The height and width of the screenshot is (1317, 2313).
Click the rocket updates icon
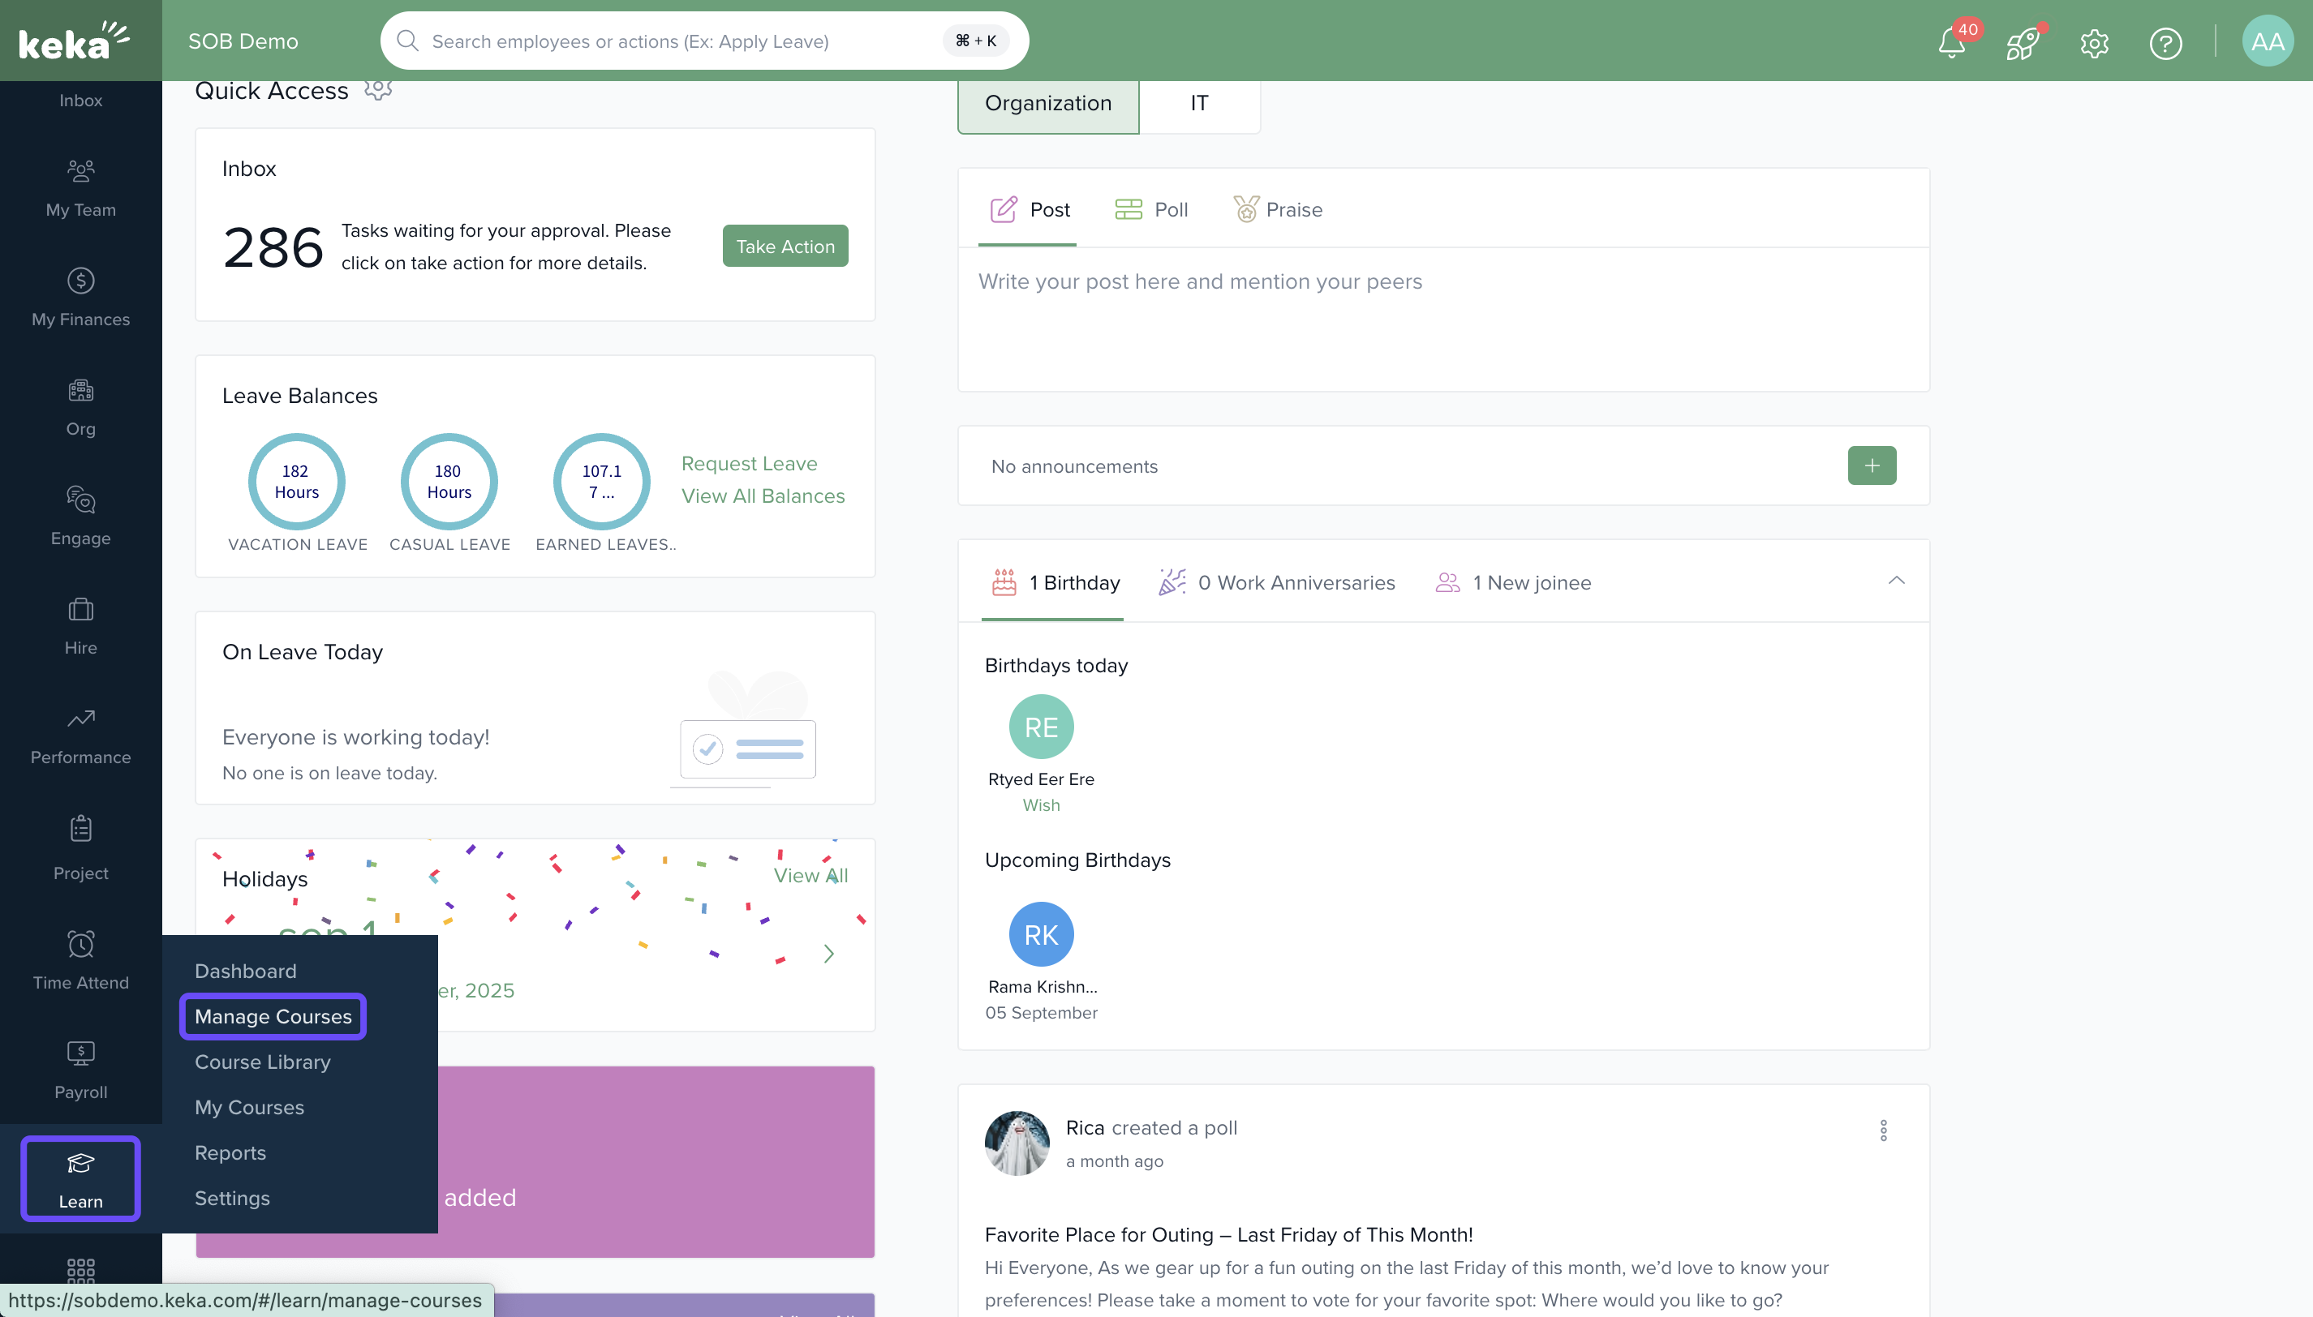point(2023,42)
